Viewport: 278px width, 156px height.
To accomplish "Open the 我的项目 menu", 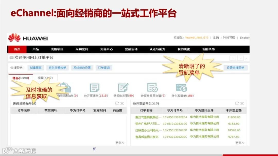I will point(57,49).
